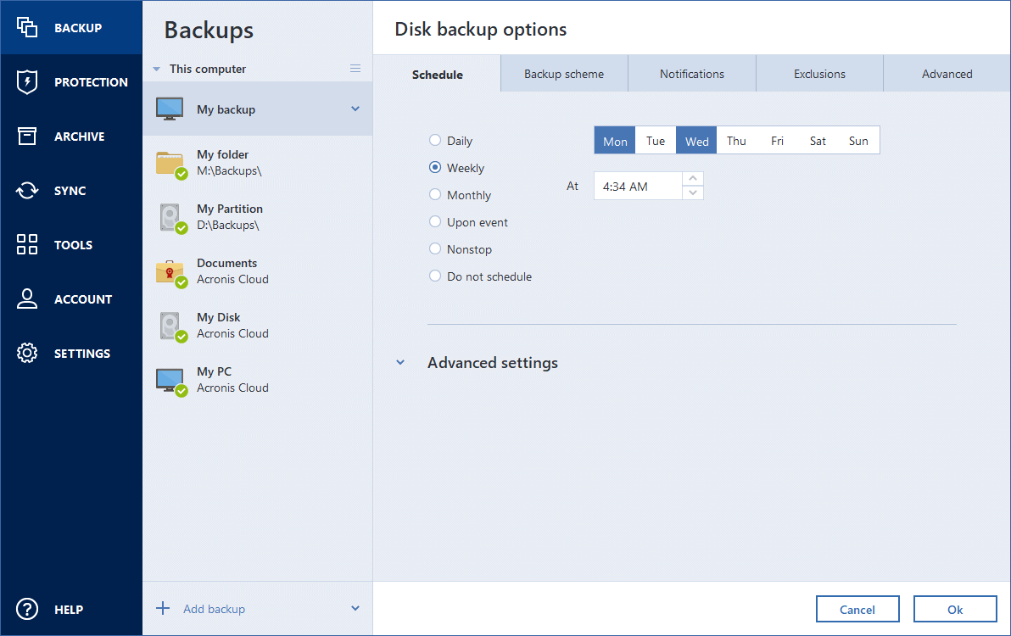This screenshot has width=1011, height=636.
Task: Switch to the Exclusions tab
Action: 819,74
